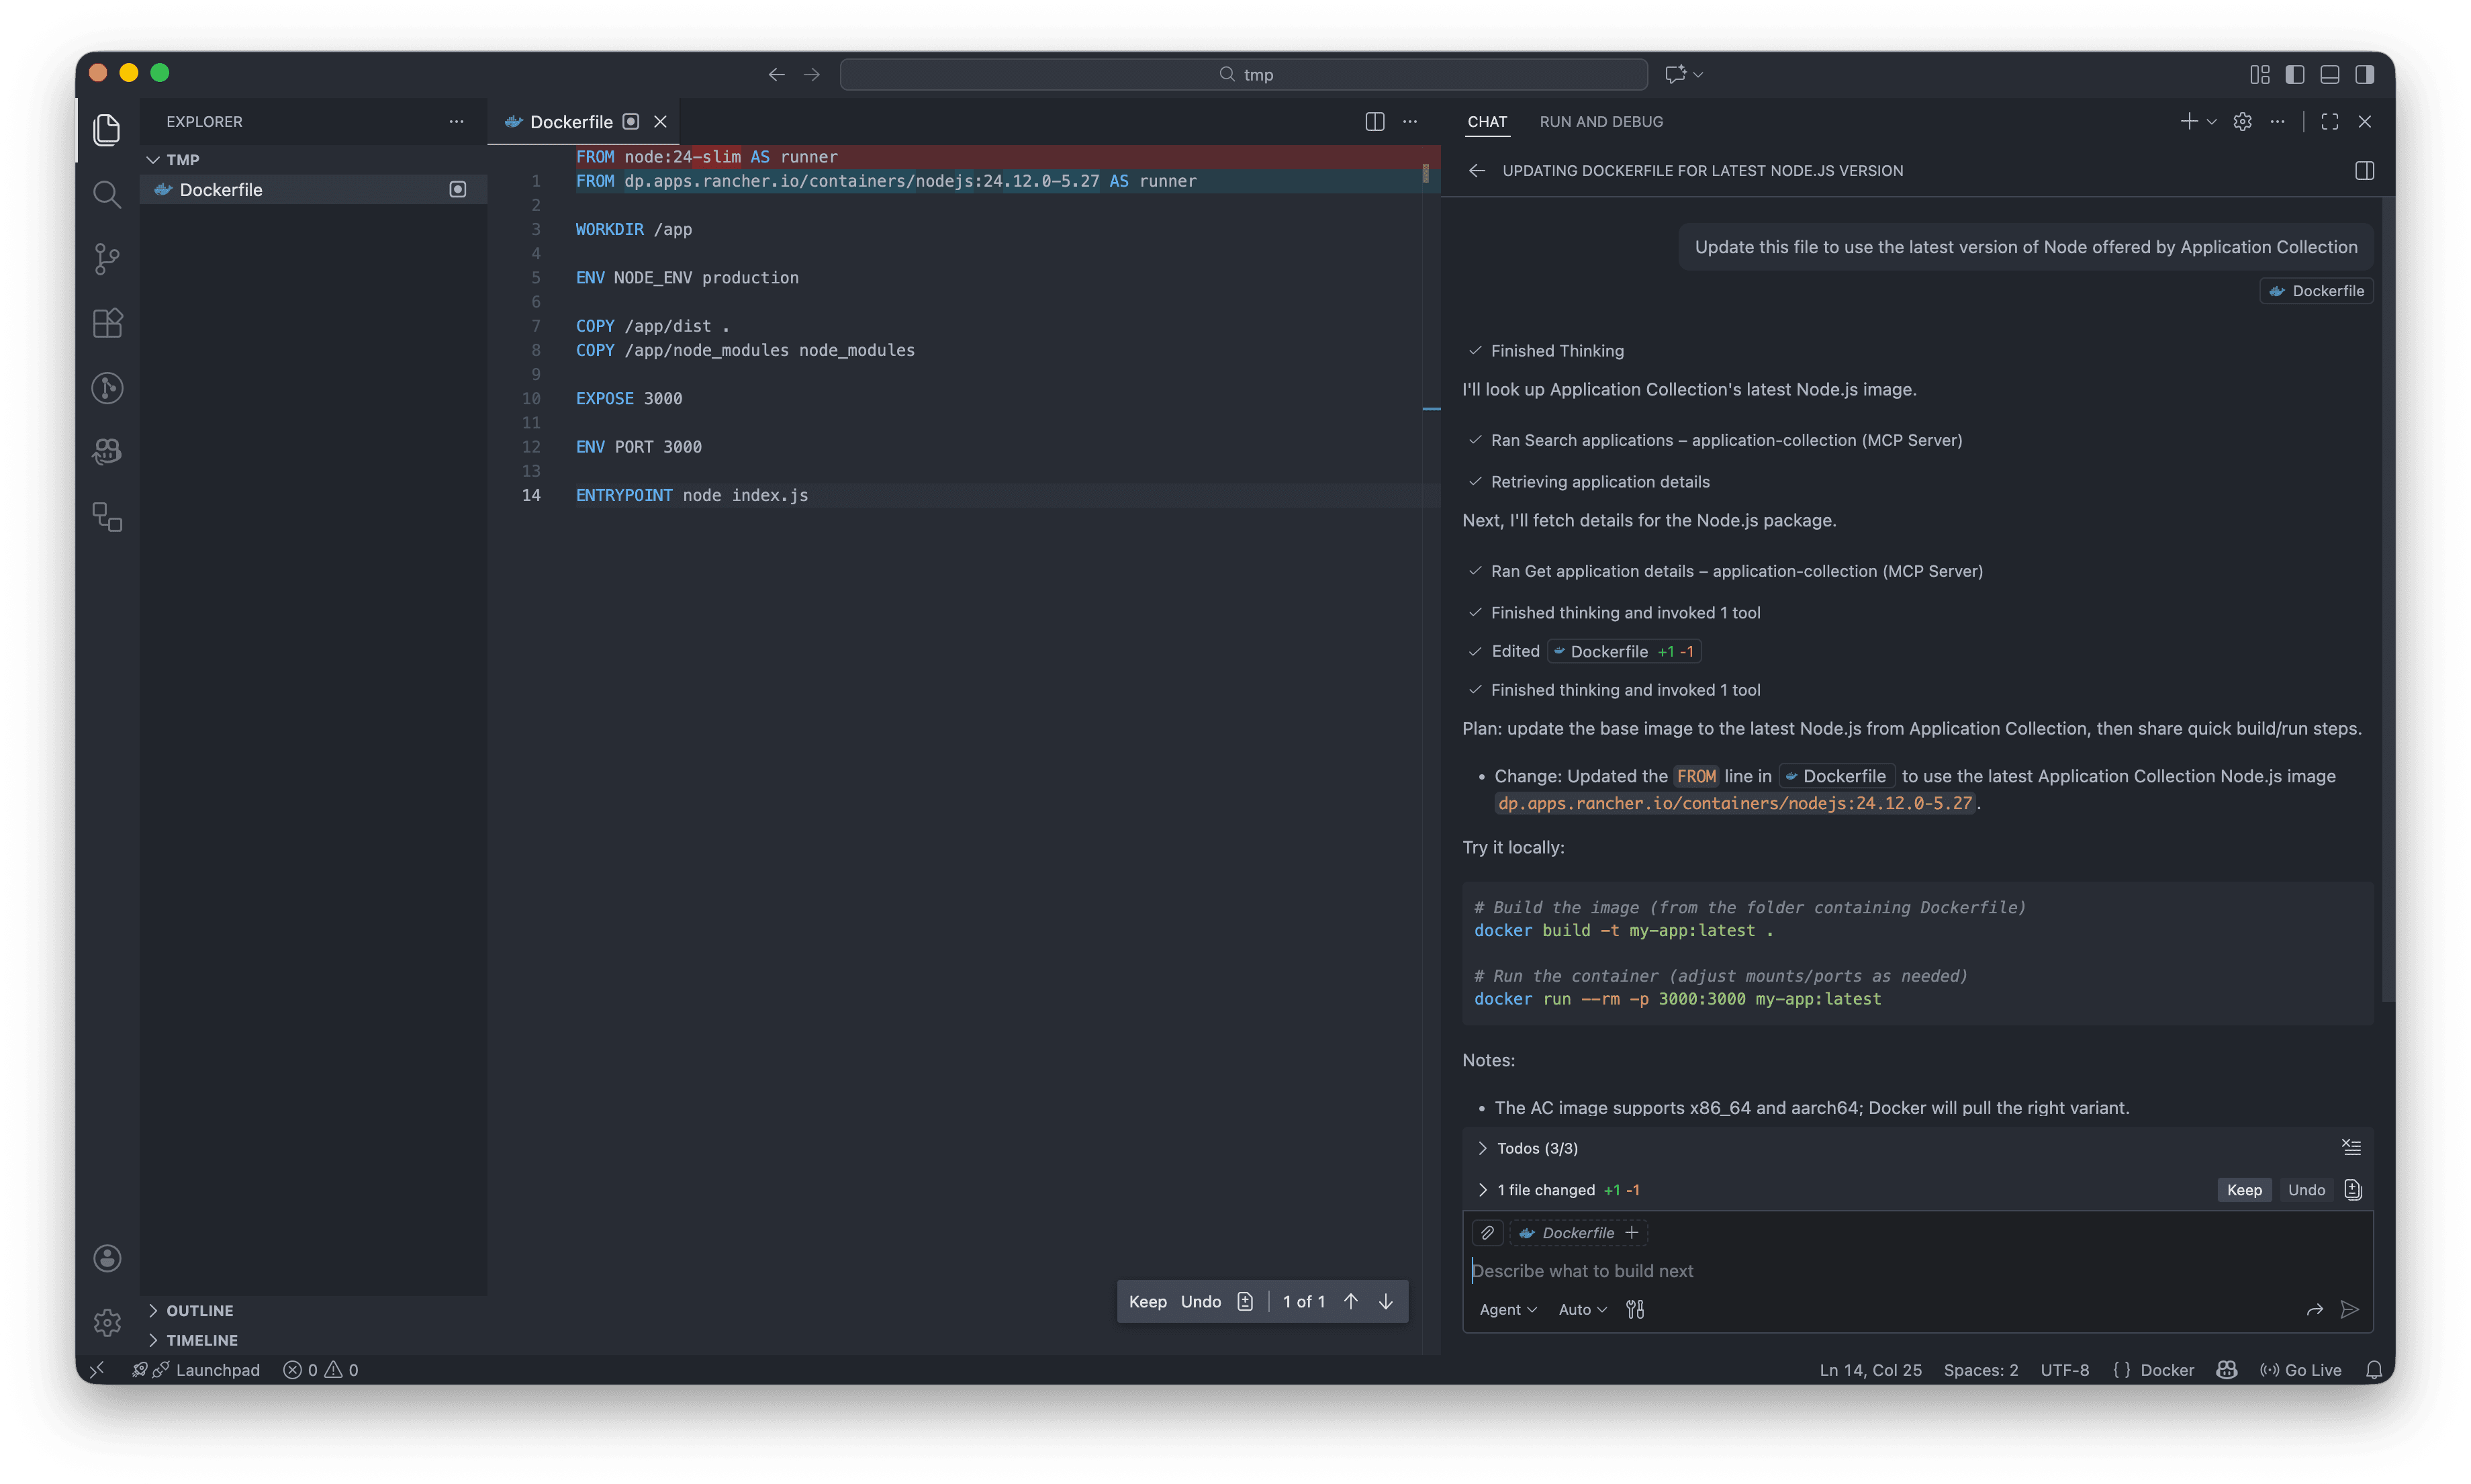This screenshot has width=2471, height=1484.
Task: Open the Remote Explorer view
Action: (x=106, y=517)
